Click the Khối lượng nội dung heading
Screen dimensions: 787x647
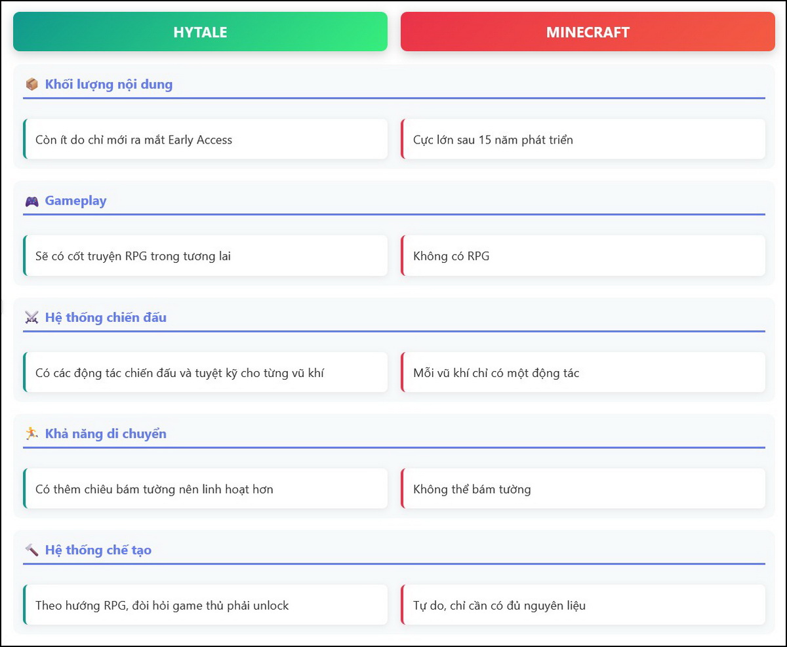coord(109,85)
